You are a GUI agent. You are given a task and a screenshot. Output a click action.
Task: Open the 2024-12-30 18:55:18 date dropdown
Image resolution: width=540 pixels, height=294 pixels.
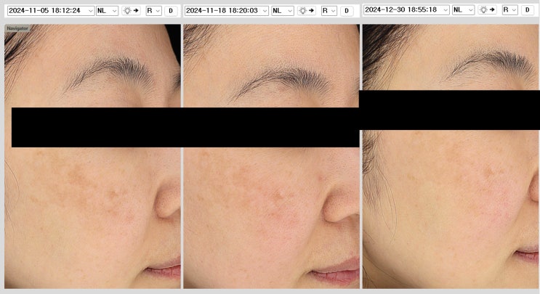click(x=407, y=9)
